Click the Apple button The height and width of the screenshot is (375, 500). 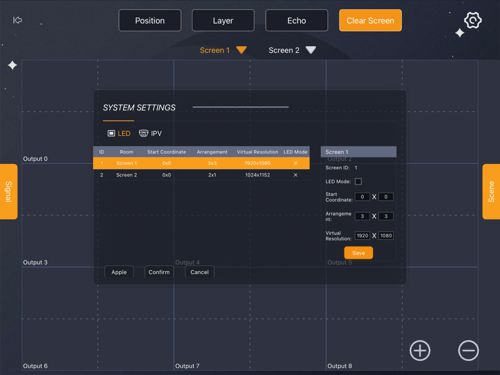[119, 272]
